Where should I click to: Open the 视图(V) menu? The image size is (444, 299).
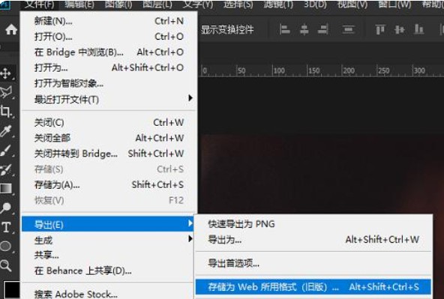pos(352,4)
